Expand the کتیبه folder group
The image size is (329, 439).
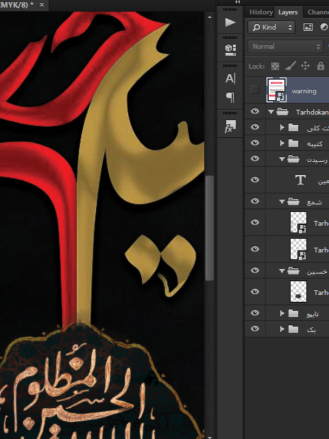(282, 143)
